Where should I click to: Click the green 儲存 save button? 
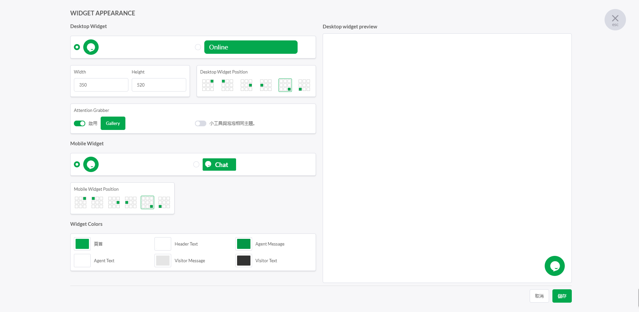click(x=562, y=296)
